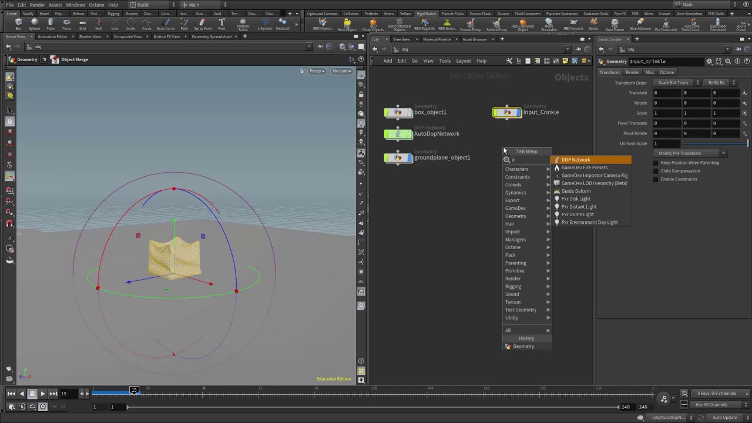Select the Sphere shelf tool
The image size is (752, 423).
pyautogui.click(x=34, y=25)
